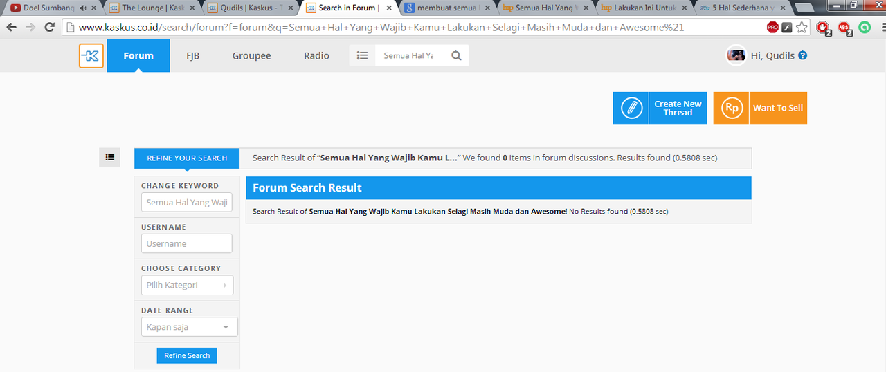
Task: Go back with the browser back arrow
Action: (x=12, y=28)
